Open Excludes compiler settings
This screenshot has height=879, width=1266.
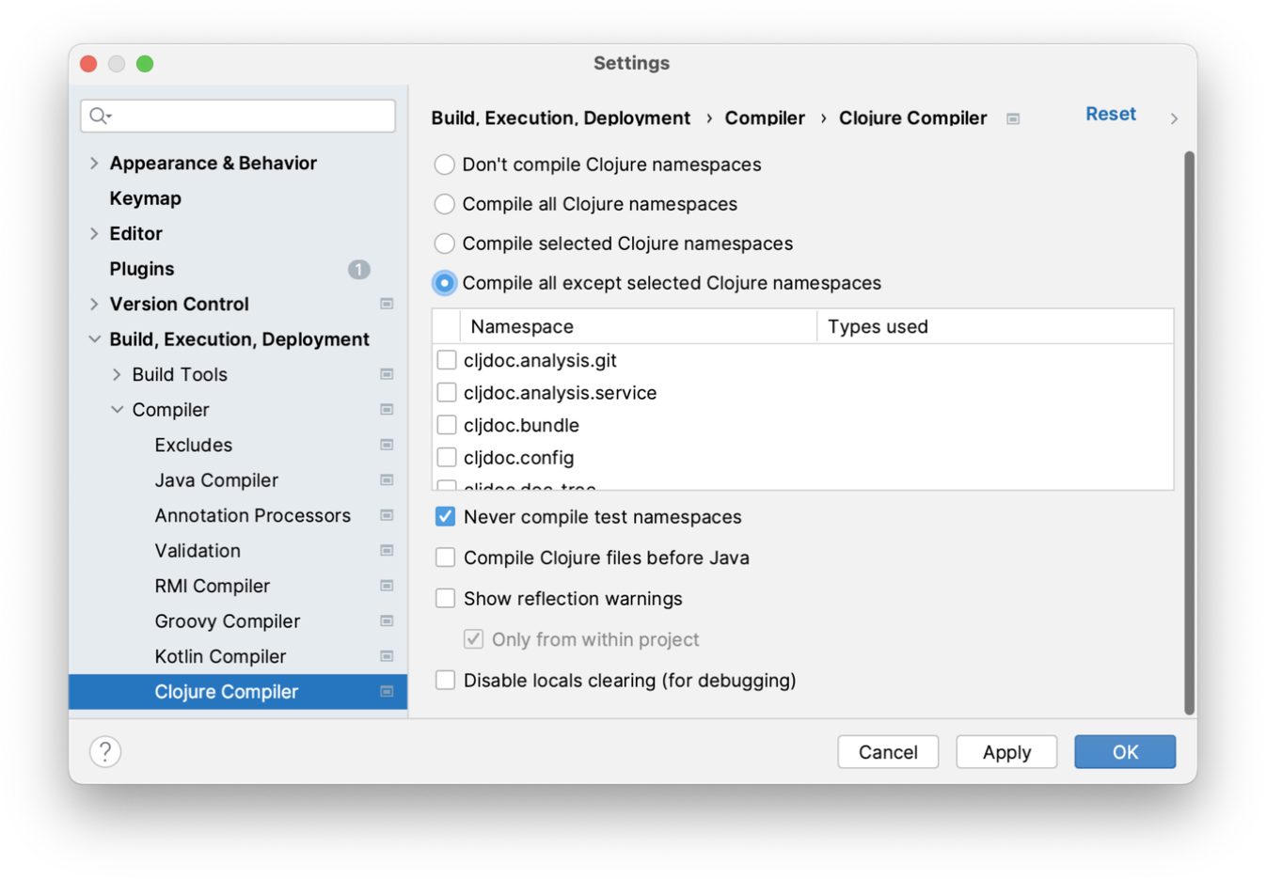194,445
